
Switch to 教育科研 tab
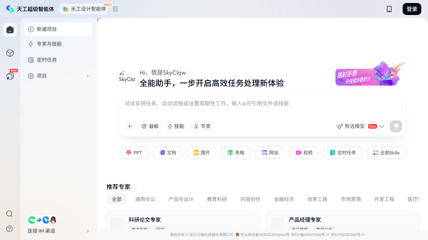point(217,199)
